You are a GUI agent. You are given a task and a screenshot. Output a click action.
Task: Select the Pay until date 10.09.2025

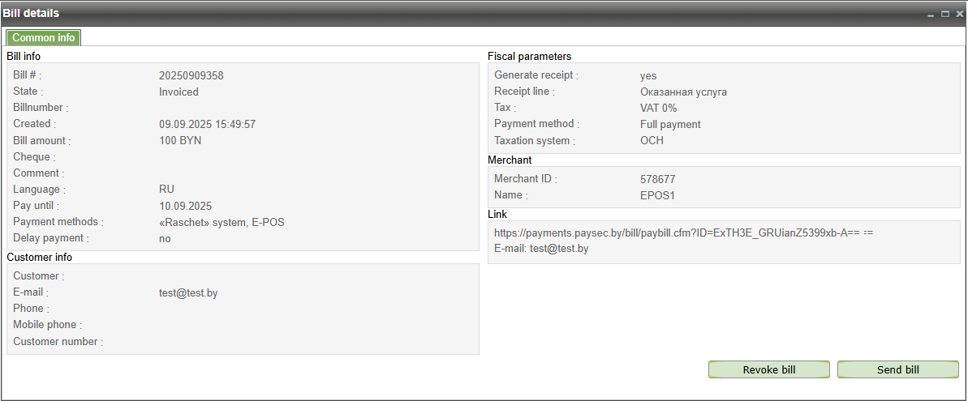point(185,206)
